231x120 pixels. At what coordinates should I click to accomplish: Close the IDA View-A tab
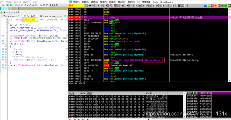coord(18,16)
